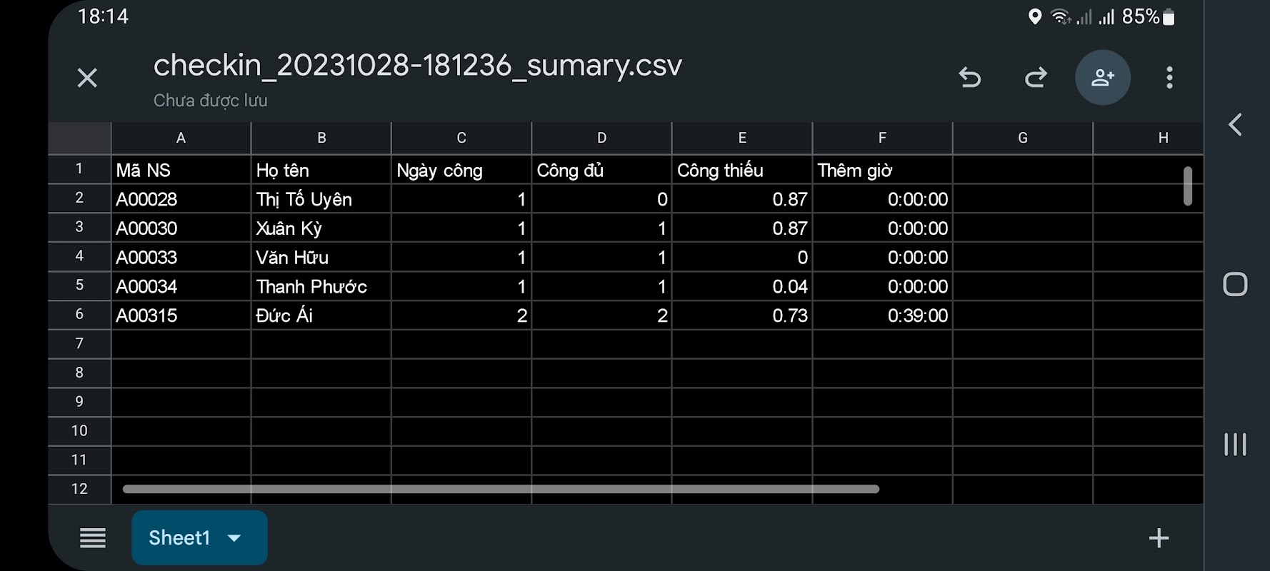Select row 6 header
1270x571 pixels.
pos(79,315)
